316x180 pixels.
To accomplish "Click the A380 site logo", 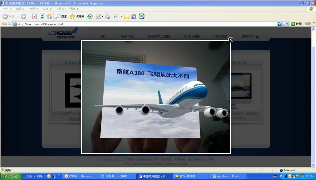I will 63,33.
